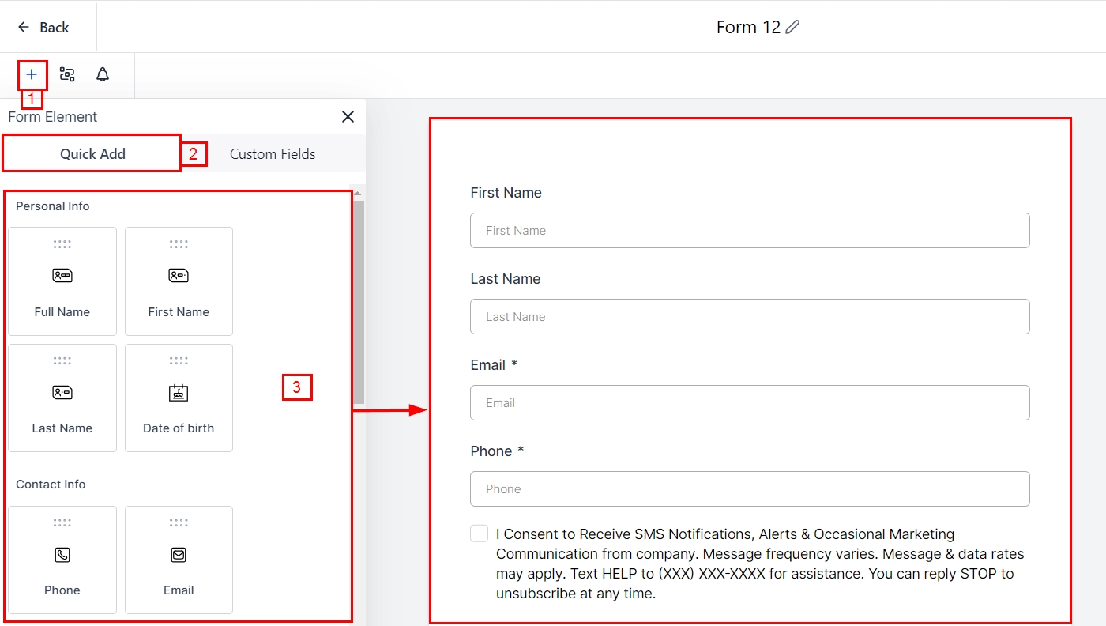The width and height of the screenshot is (1106, 626).
Task: Switch to the Custom Fields tab
Action: pos(273,154)
